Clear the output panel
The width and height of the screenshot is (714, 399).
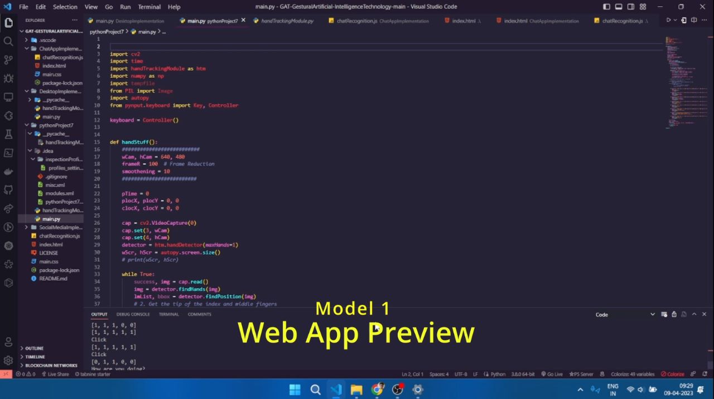point(664,314)
